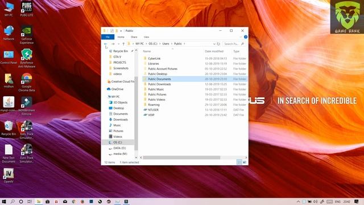Click OS (C:) in the address breadcrumb
The image size is (364, 205).
(153, 44)
